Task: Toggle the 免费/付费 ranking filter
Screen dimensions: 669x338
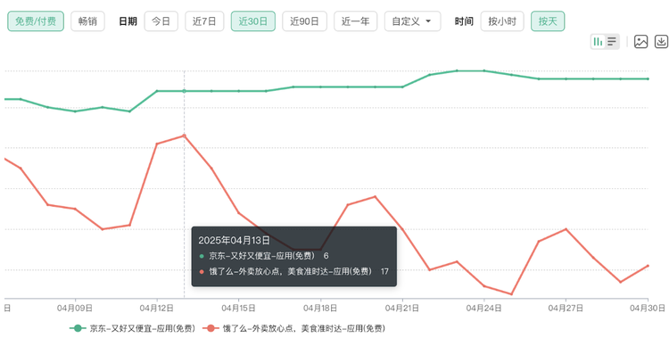Action: [x=36, y=21]
